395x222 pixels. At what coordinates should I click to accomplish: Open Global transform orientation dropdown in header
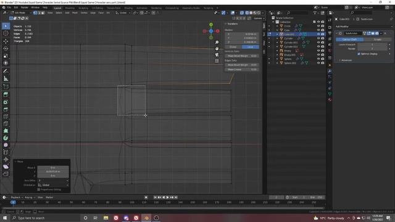(x=123, y=12)
